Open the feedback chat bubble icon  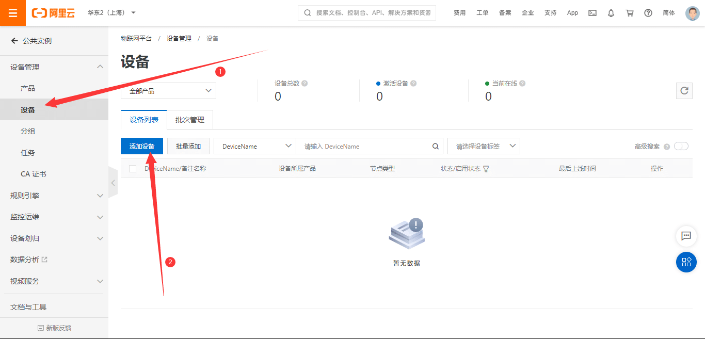pyautogui.click(x=686, y=236)
